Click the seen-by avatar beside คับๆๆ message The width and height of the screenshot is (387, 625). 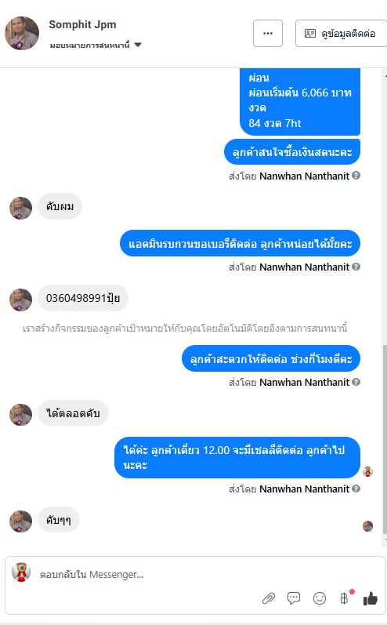click(x=368, y=526)
